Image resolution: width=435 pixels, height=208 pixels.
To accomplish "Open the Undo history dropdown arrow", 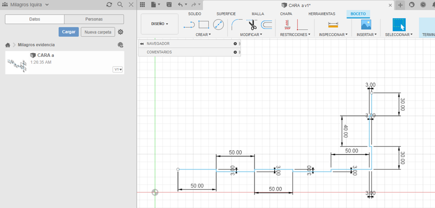I will [x=186, y=4].
